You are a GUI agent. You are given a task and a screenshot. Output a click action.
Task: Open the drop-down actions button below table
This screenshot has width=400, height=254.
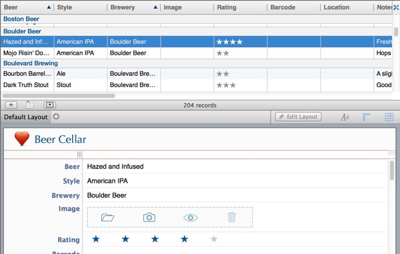point(50,105)
